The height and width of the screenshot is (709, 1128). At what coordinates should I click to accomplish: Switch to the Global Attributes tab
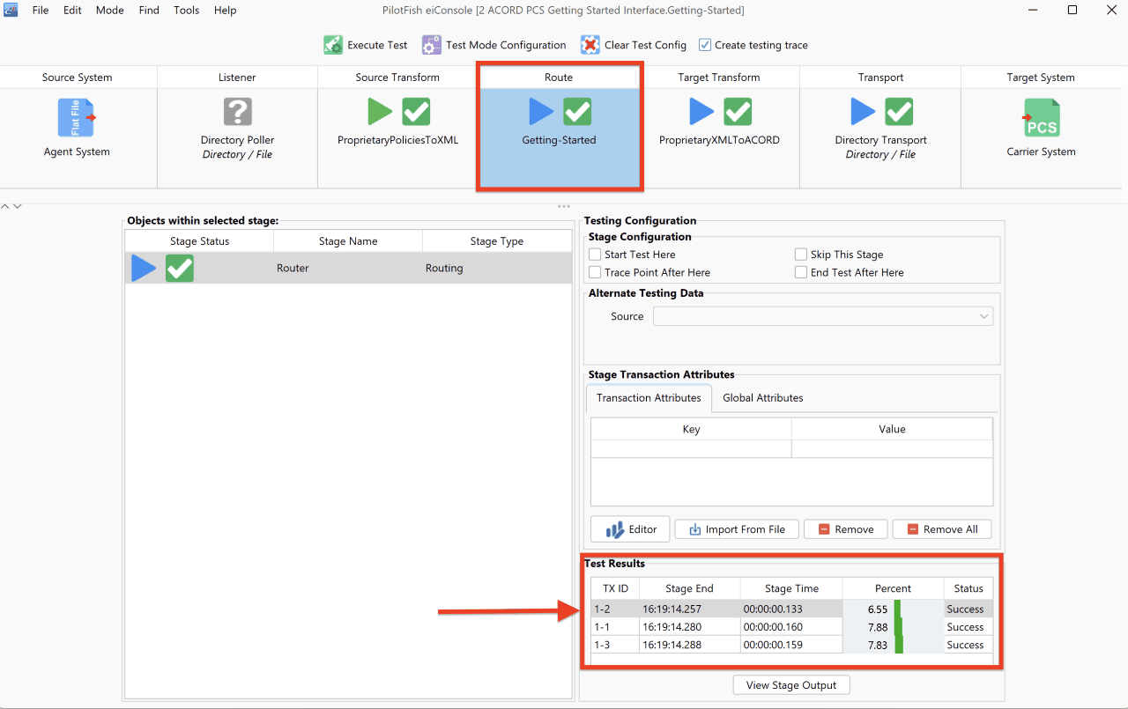tap(763, 398)
